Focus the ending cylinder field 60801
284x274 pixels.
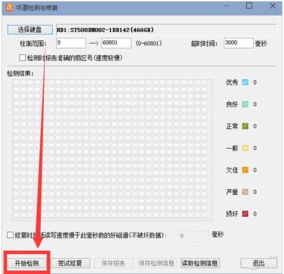tap(116, 43)
